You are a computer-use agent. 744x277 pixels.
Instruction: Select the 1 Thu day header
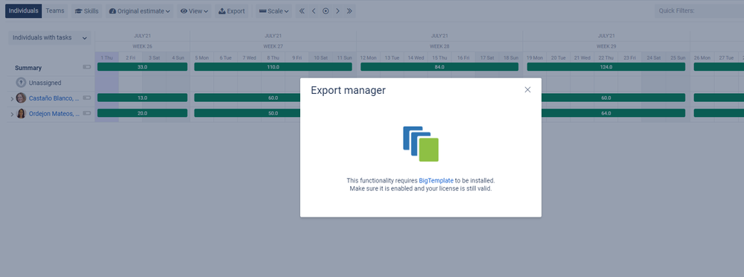pos(106,58)
